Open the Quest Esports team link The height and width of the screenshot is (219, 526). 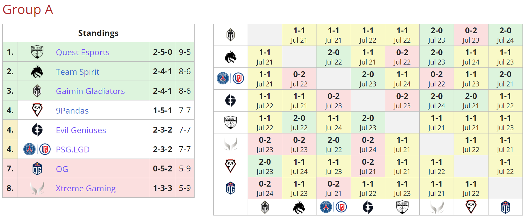[83, 52]
